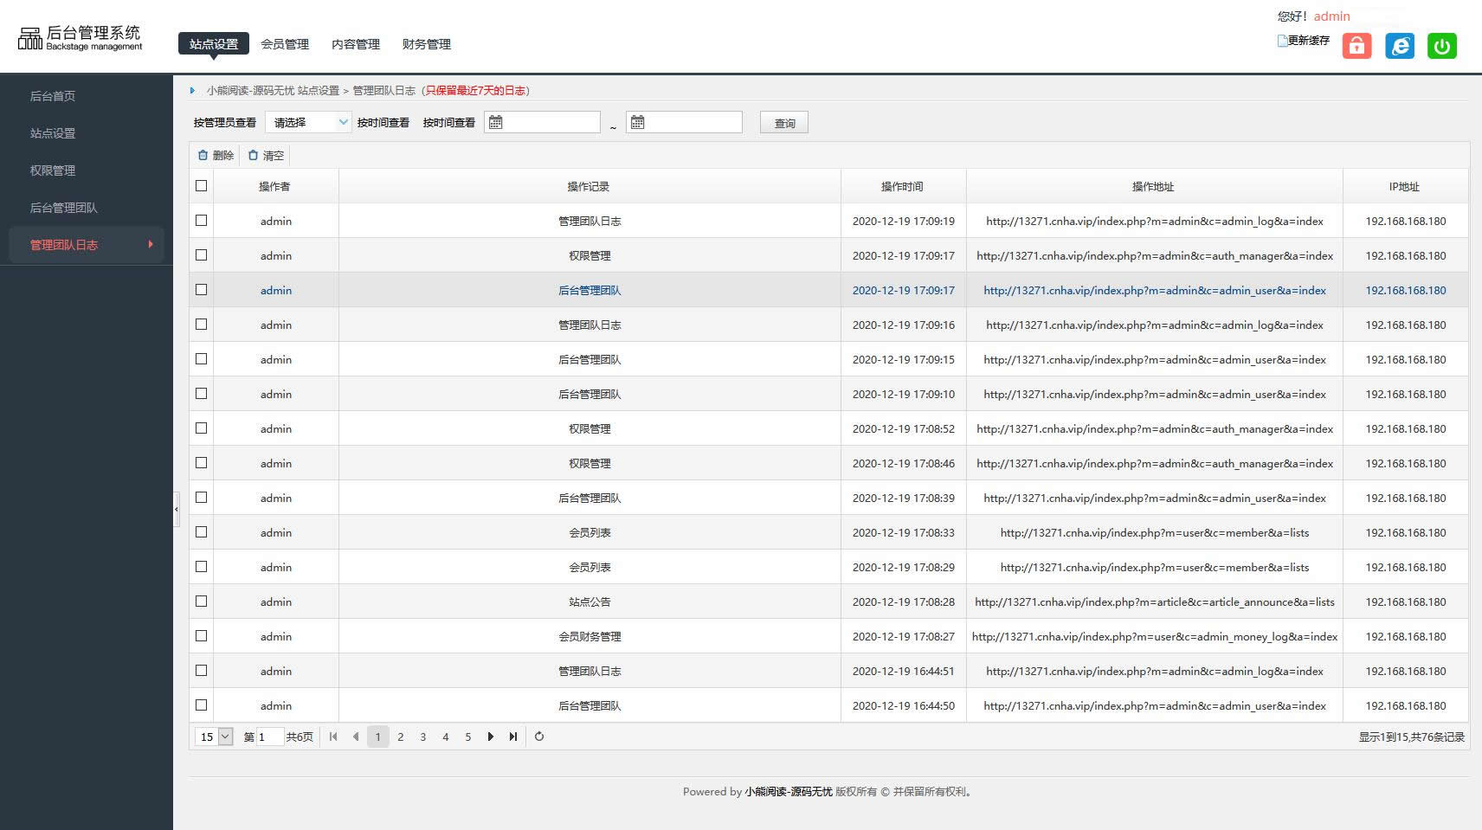Toggle the select-all header checkbox

[x=202, y=185]
